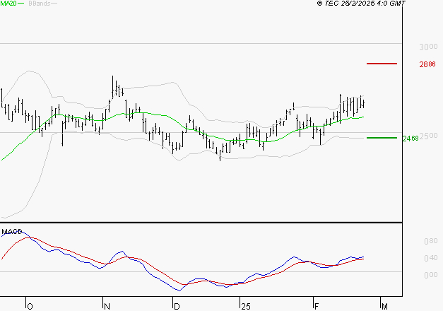Click the O month axis label
Viewport: 443px width, 311px height.
(30, 307)
